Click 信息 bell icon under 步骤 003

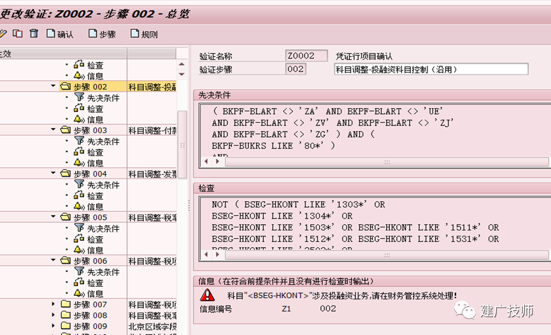pos(79,163)
